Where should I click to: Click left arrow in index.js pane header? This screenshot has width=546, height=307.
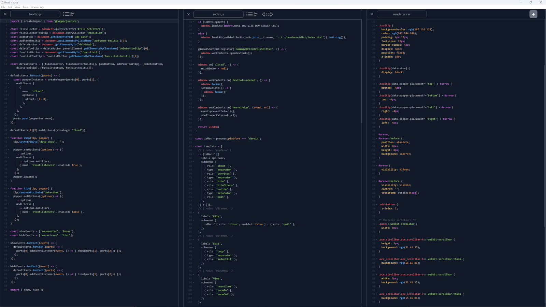click(264, 14)
